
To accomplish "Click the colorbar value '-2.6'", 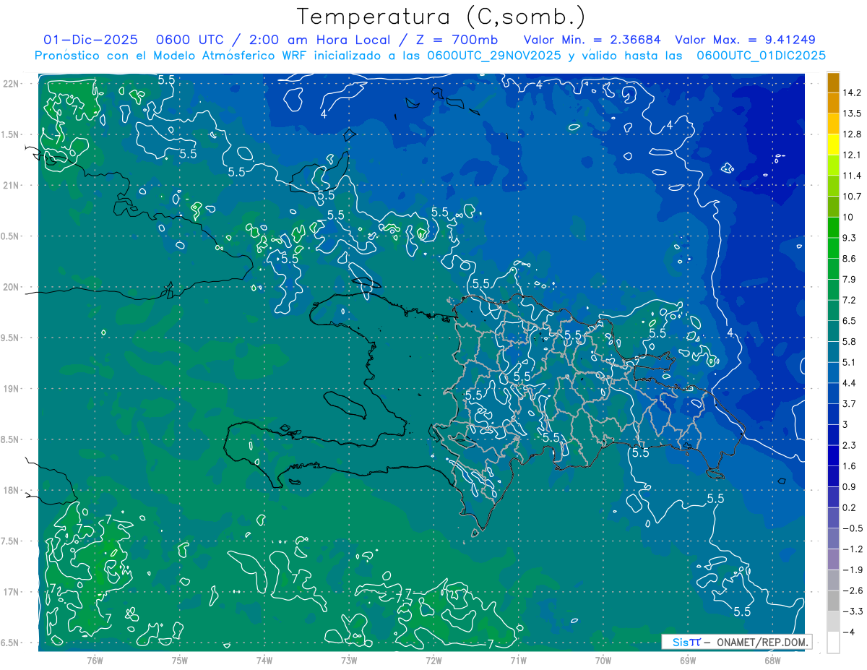I will [x=853, y=590].
